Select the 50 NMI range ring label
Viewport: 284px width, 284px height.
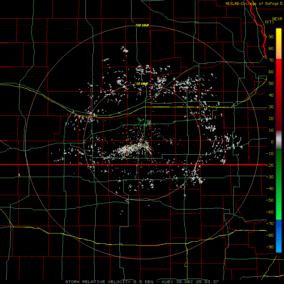pyautogui.click(x=142, y=84)
